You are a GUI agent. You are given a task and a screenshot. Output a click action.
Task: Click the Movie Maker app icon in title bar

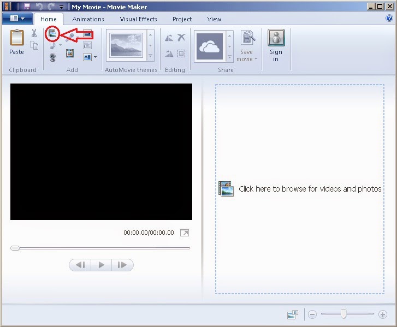(7, 7)
